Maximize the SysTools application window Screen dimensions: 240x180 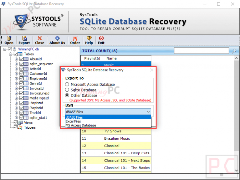click(219, 4)
